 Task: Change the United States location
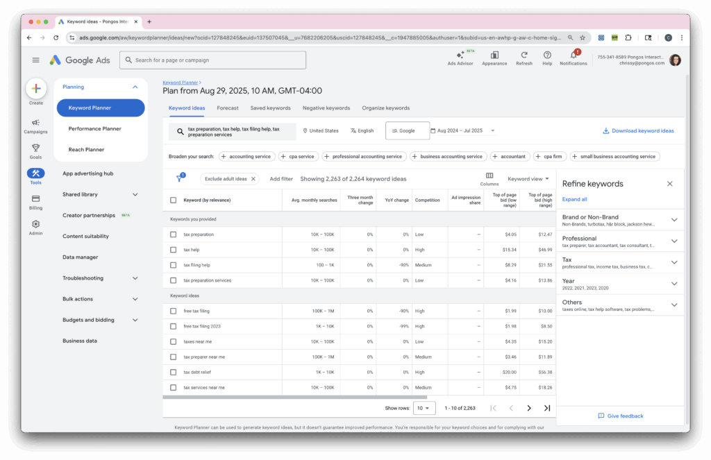321,130
